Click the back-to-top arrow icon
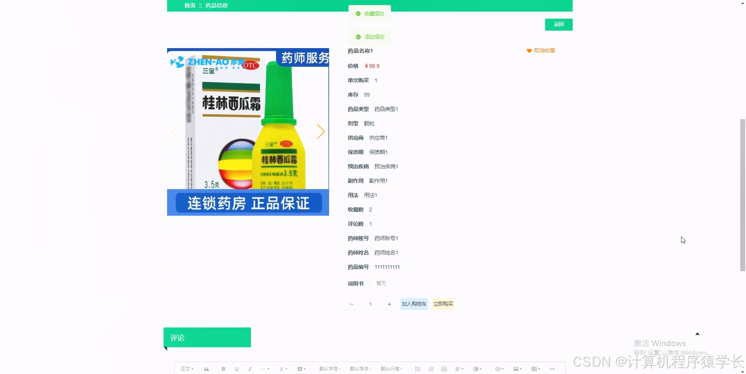Image resolution: width=746 pixels, height=374 pixels. [697, 334]
